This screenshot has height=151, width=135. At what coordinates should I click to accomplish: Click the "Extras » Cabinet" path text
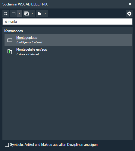28,54
